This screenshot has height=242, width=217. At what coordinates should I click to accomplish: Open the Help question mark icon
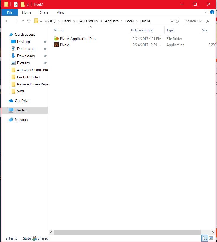click(x=212, y=12)
